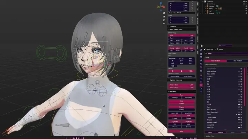Screen dimensions: 248x139
Task: Expand the metarig row in outliner
Action: pos(205,13)
